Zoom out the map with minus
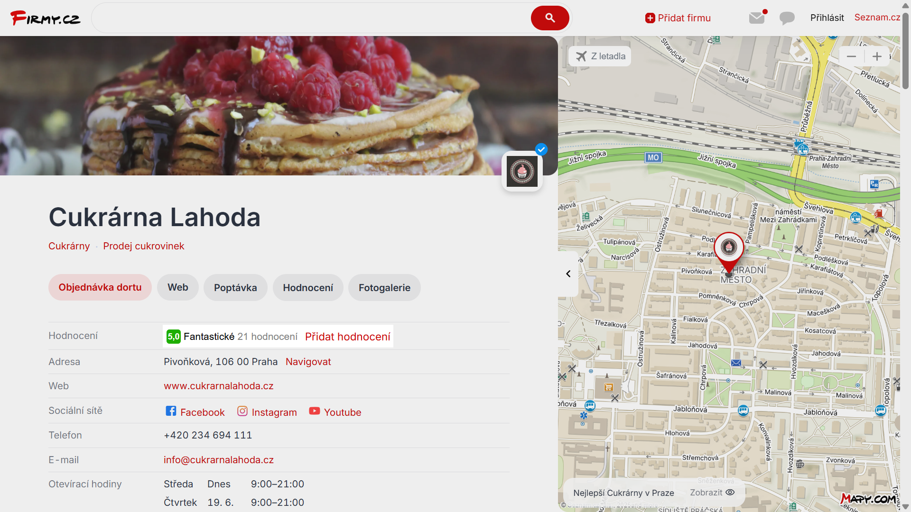The height and width of the screenshot is (512, 911). [851, 56]
